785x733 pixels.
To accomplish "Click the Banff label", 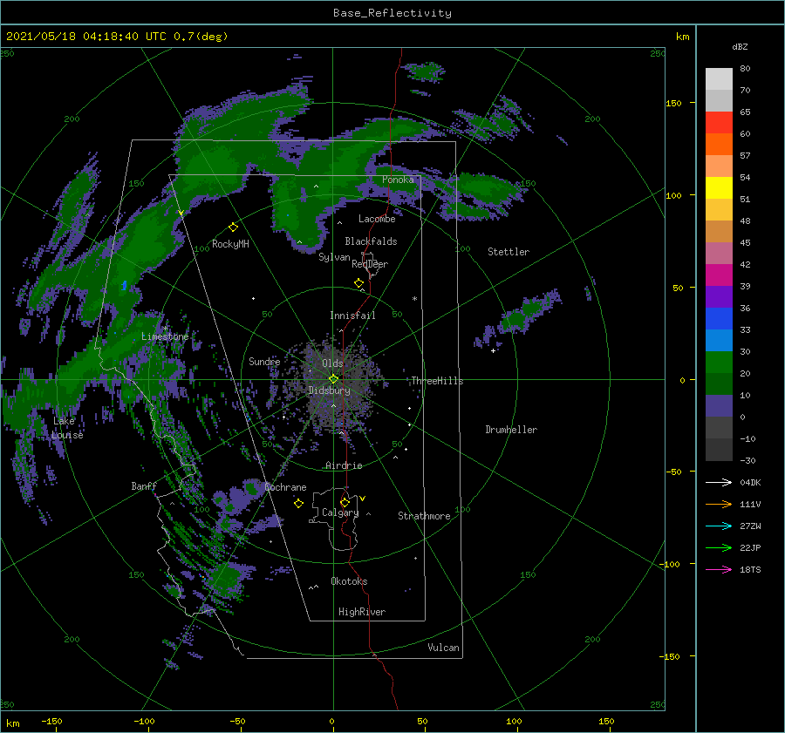I will coord(144,485).
